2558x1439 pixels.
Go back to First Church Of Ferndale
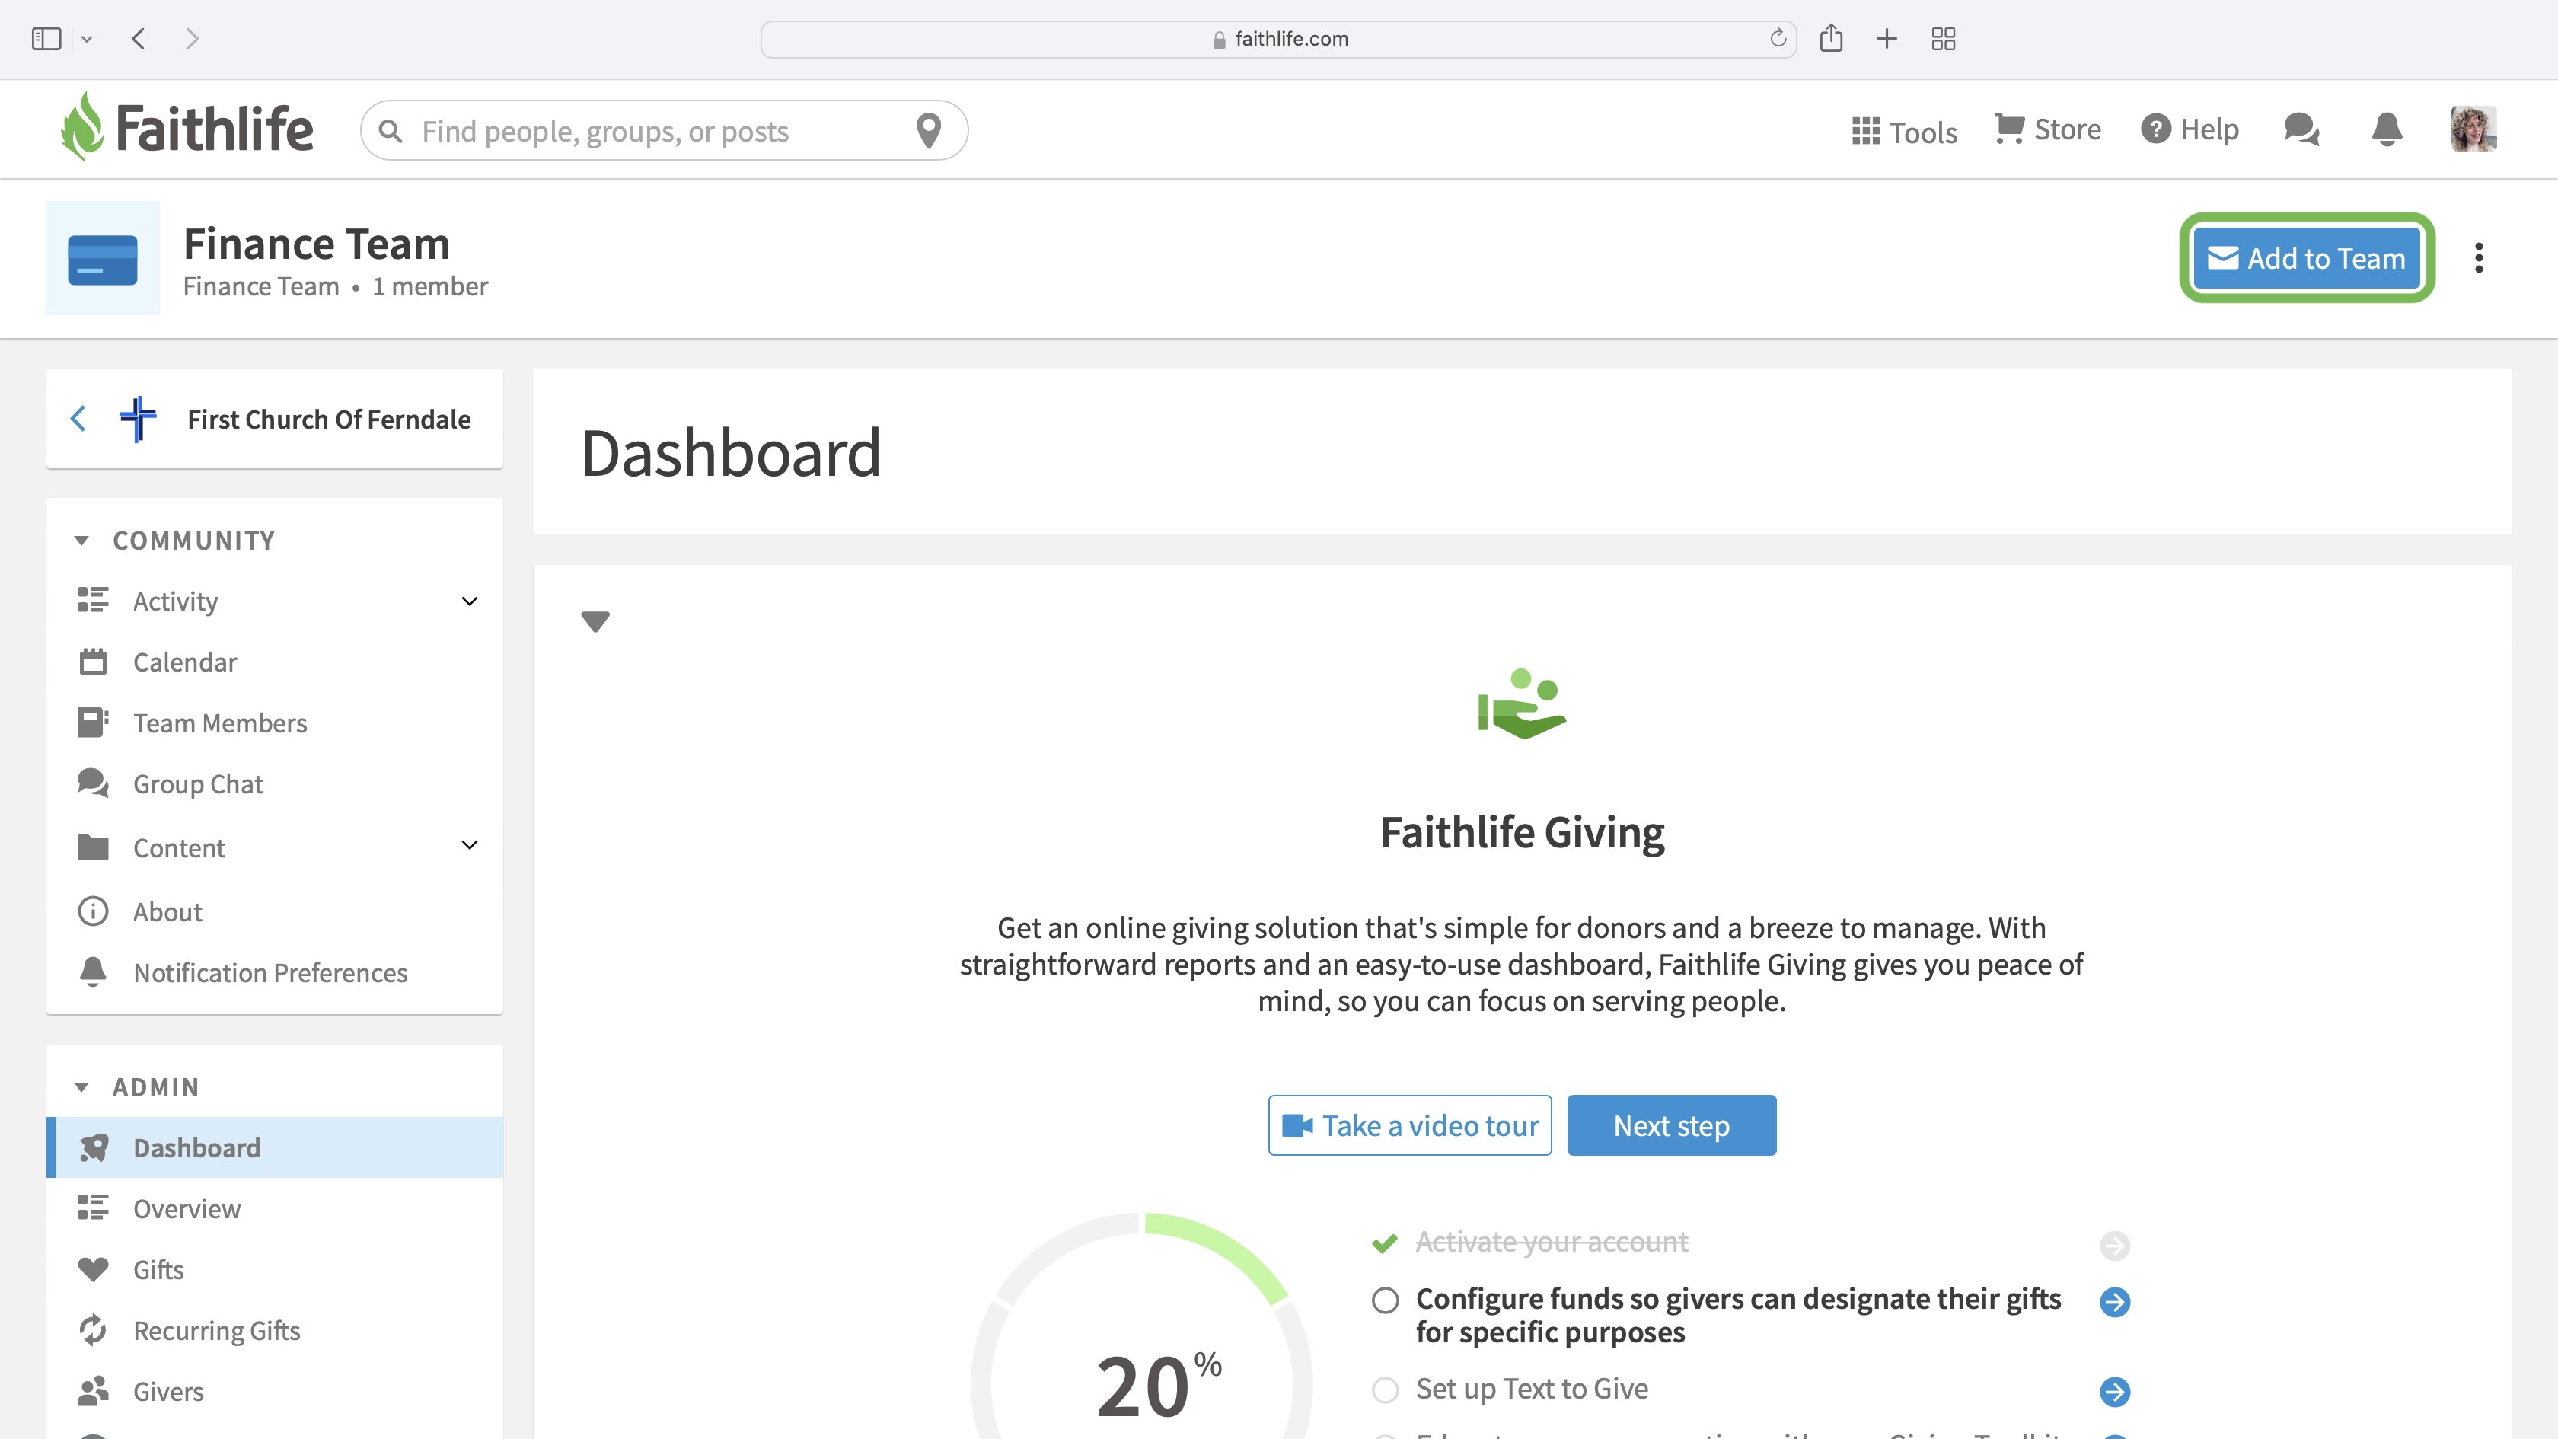(x=78, y=418)
